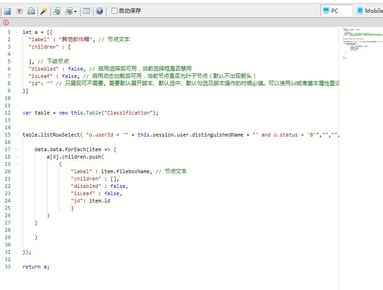
Task: Click the code minimap preview
Action: coord(361,44)
